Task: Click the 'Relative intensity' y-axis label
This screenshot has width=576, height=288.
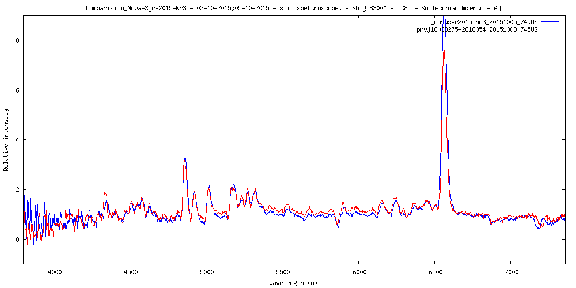Action: (x=6, y=140)
